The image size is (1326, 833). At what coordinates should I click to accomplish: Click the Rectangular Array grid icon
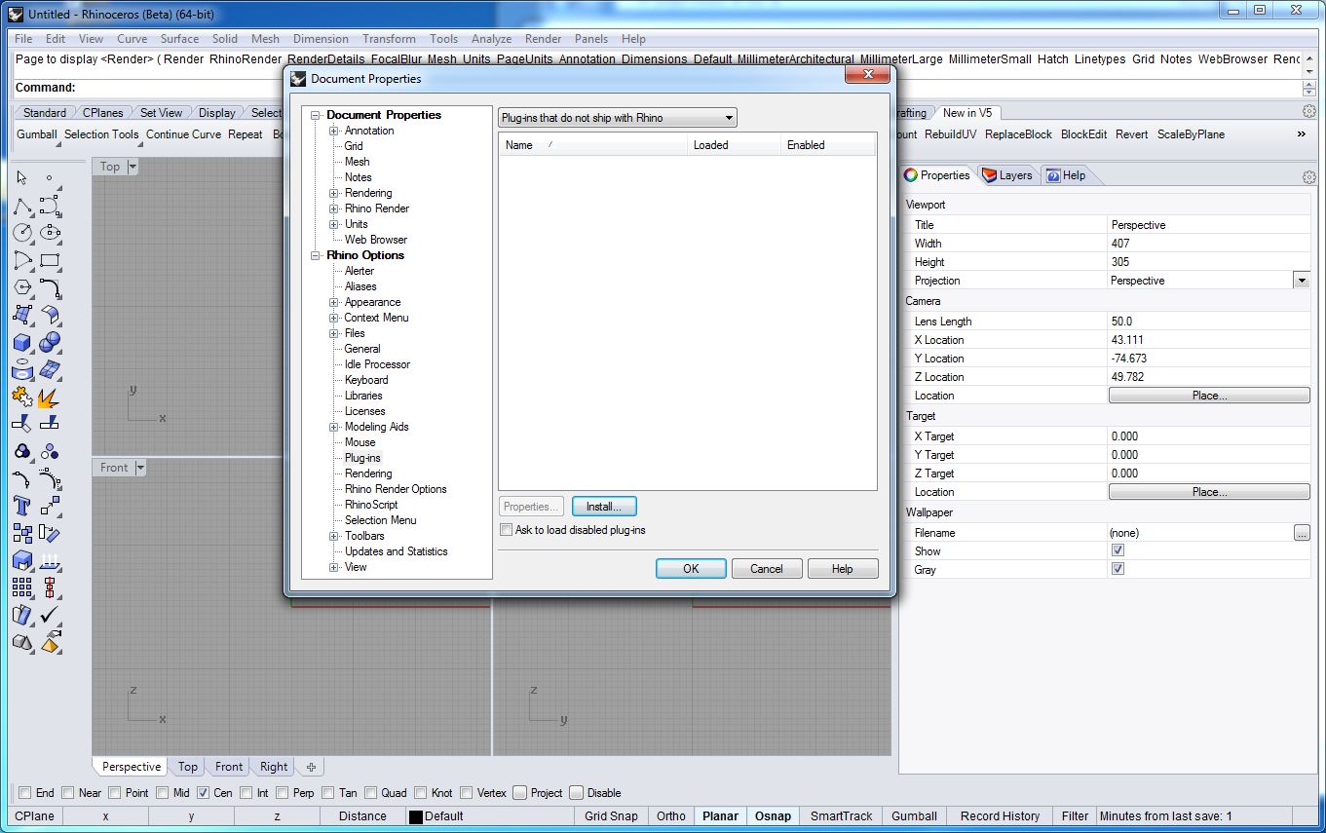point(22,587)
